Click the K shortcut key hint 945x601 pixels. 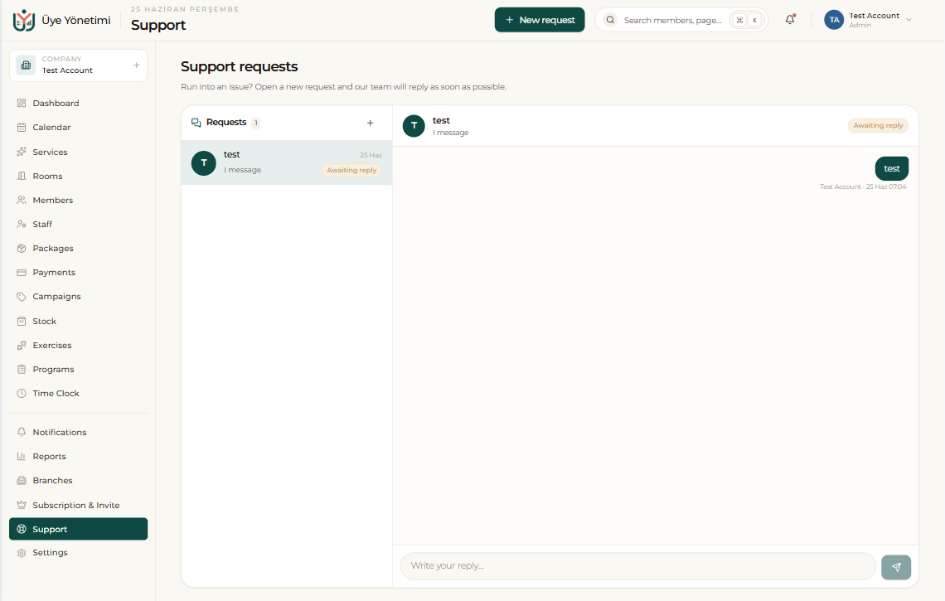(754, 20)
